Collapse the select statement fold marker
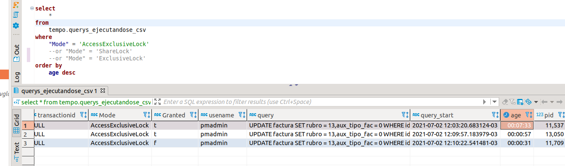 click(x=32, y=8)
